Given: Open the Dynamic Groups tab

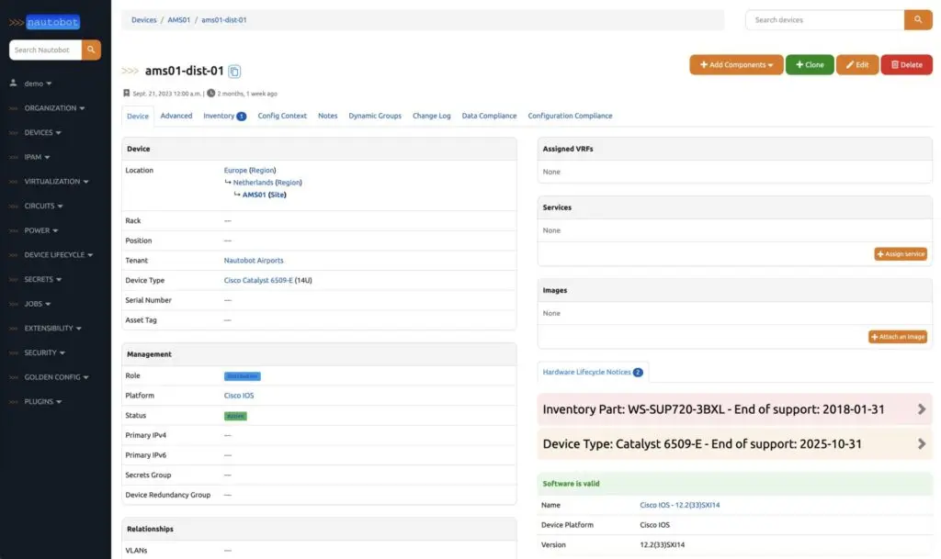Looking at the screenshot, I should pyautogui.click(x=375, y=116).
